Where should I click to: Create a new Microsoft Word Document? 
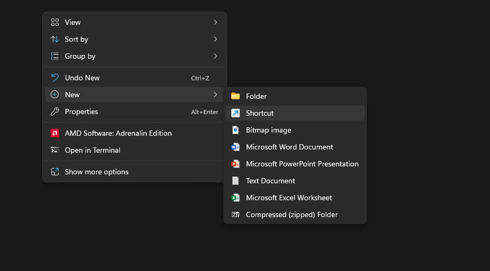coord(295,147)
